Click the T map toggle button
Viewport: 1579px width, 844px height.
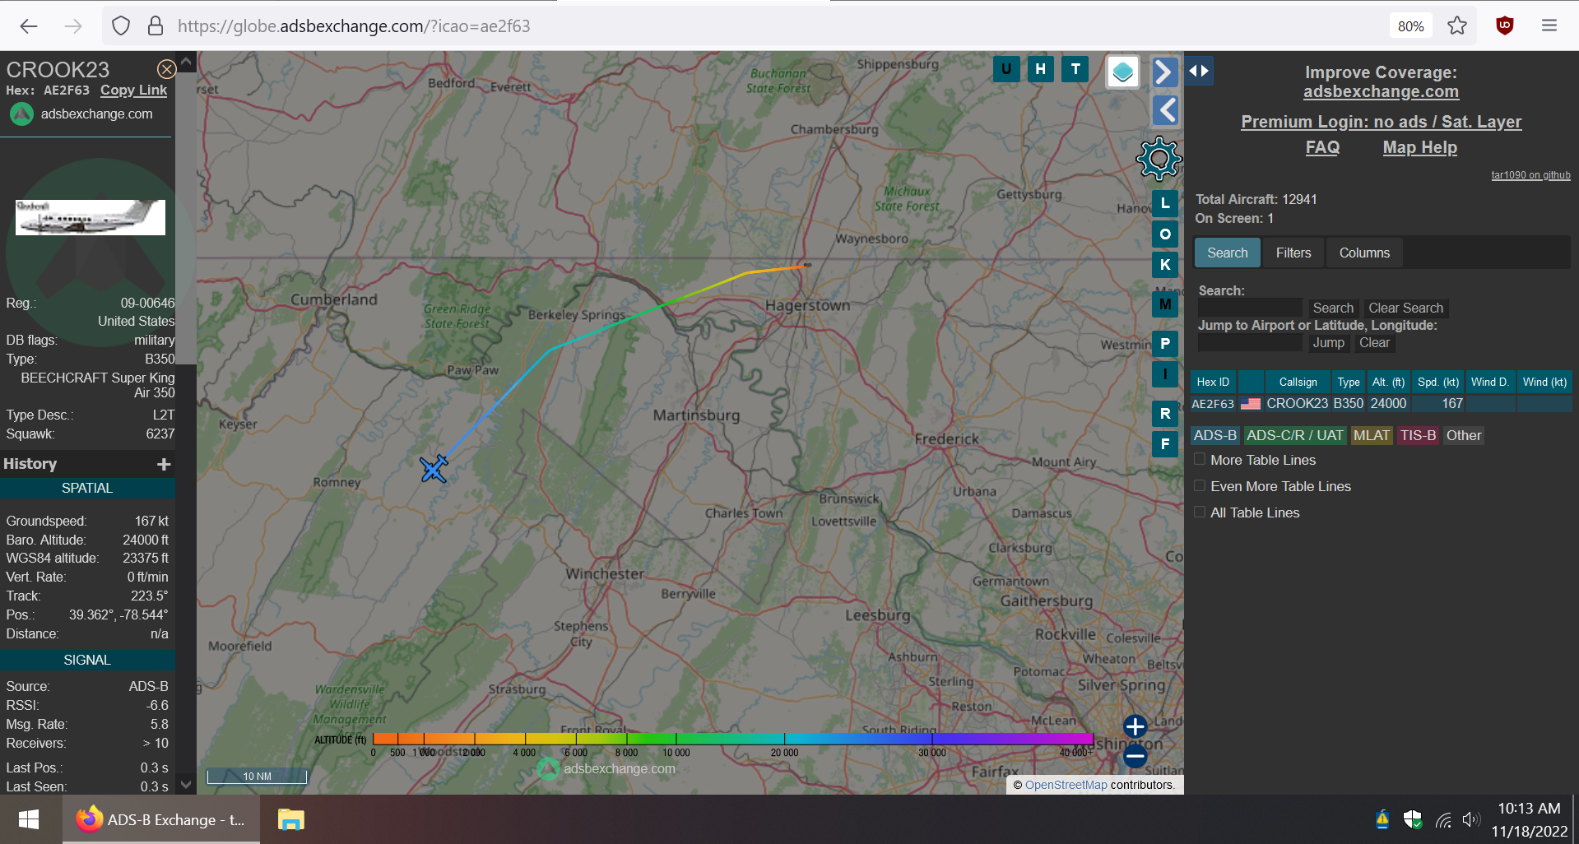[1075, 69]
